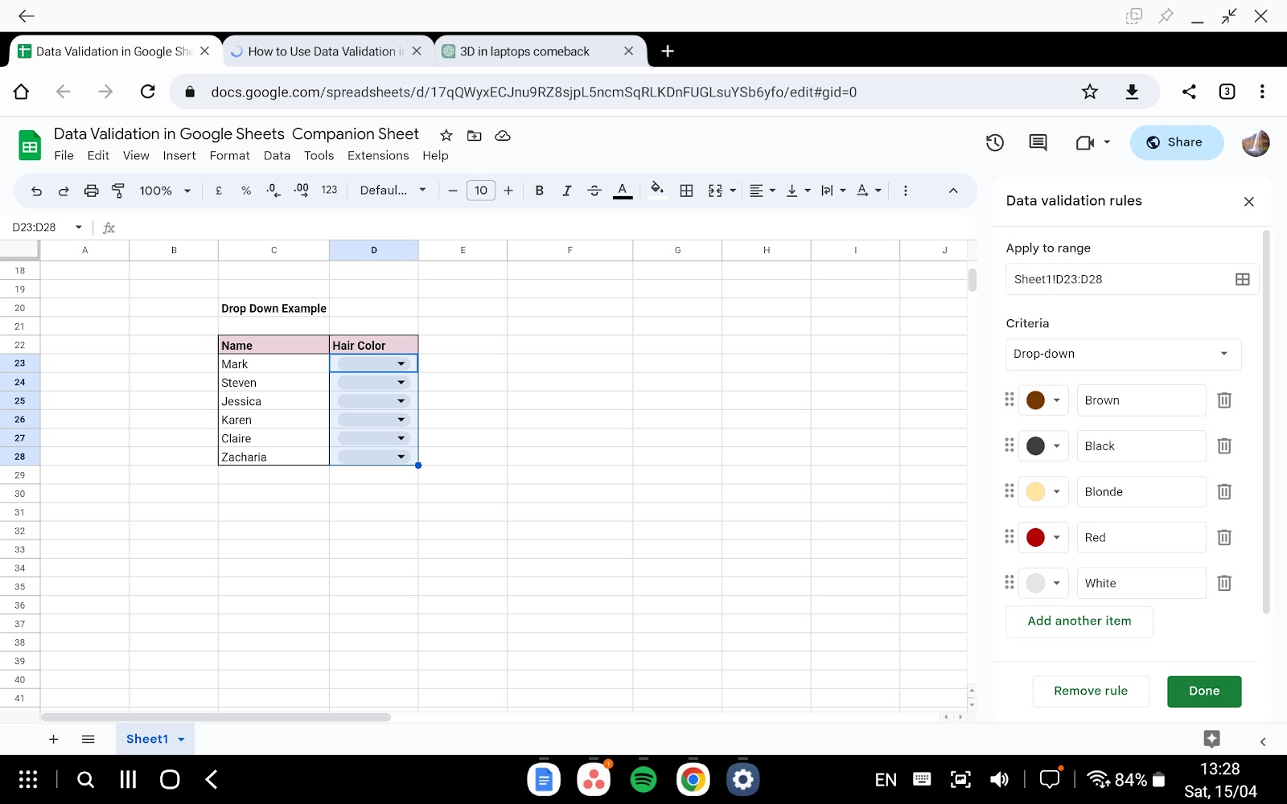Open the font family dropdown

(x=393, y=191)
